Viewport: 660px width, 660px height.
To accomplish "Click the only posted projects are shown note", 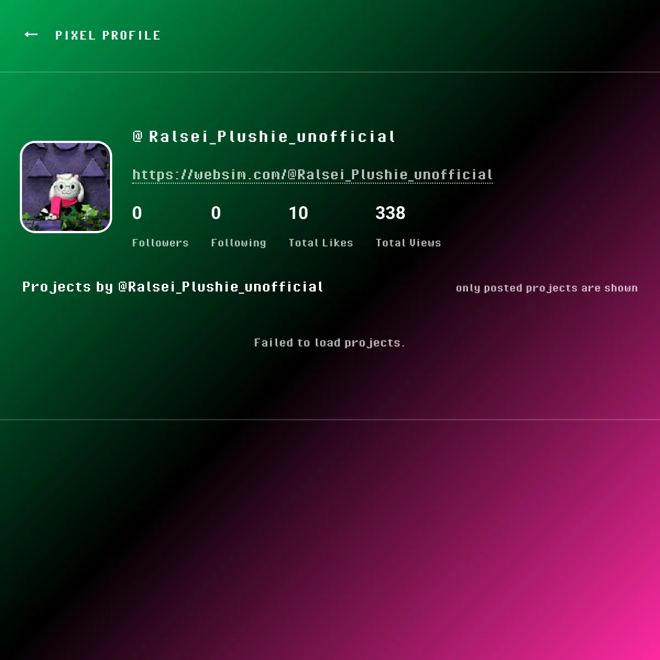I will click(x=547, y=288).
